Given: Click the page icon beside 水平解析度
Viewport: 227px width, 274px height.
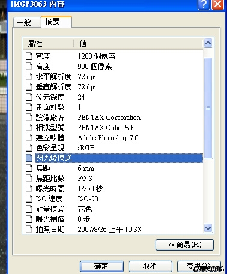Looking at the screenshot, I should [x=29, y=77].
